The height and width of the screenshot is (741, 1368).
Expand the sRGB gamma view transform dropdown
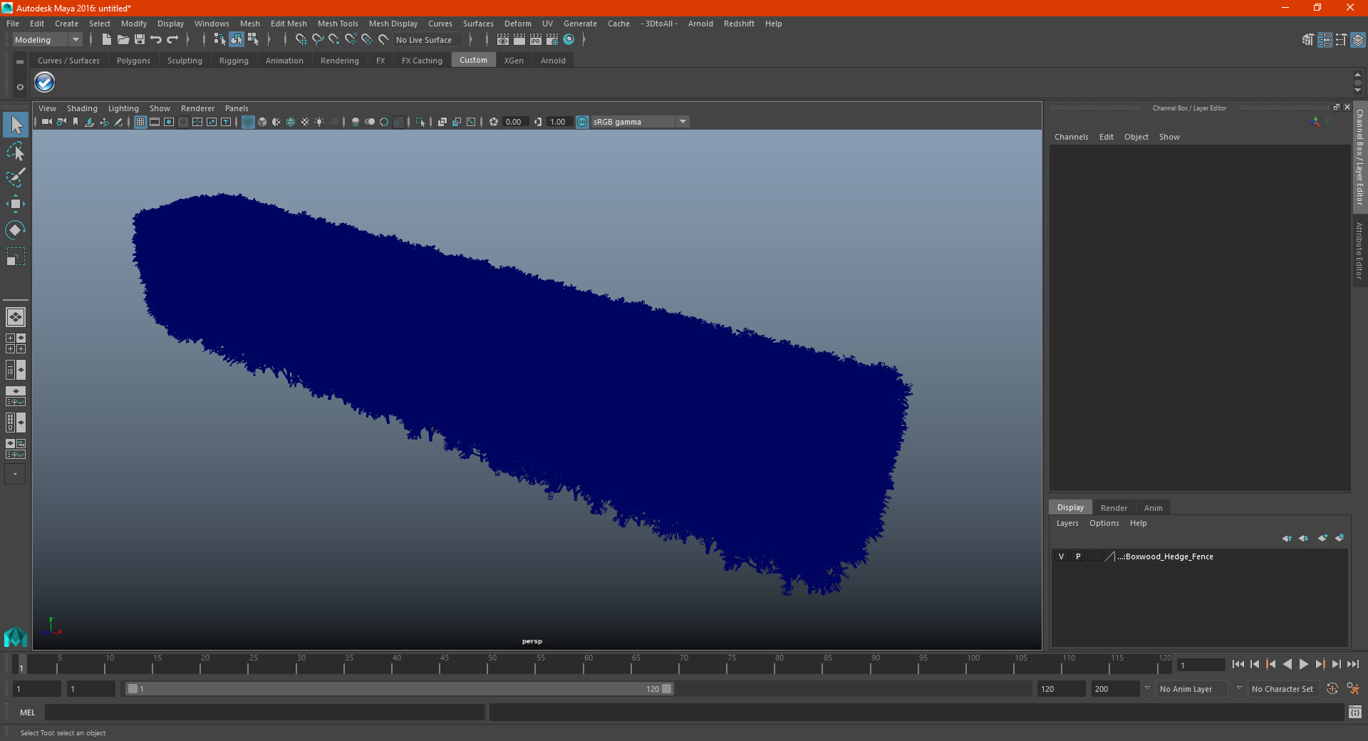[683, 122]
